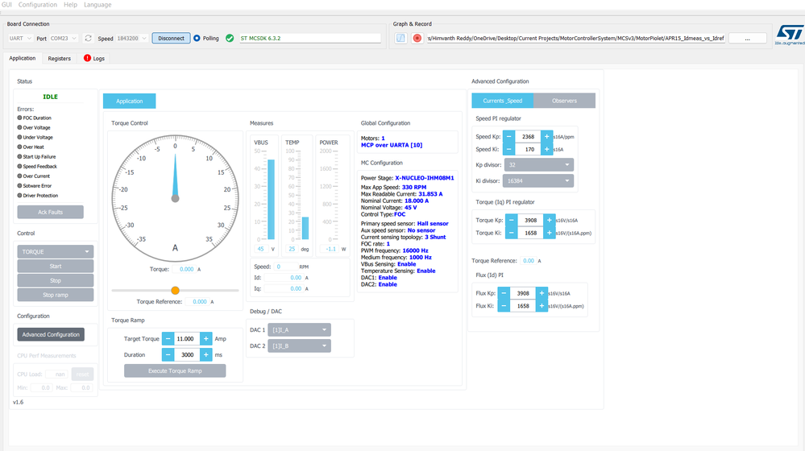Open the graph plot icon
The image size is (805, 451).
coord(400,38)
